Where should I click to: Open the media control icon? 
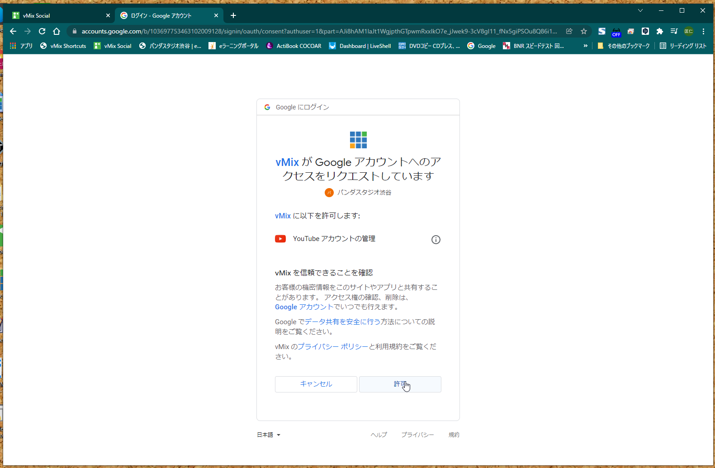(x=674, y=31)
